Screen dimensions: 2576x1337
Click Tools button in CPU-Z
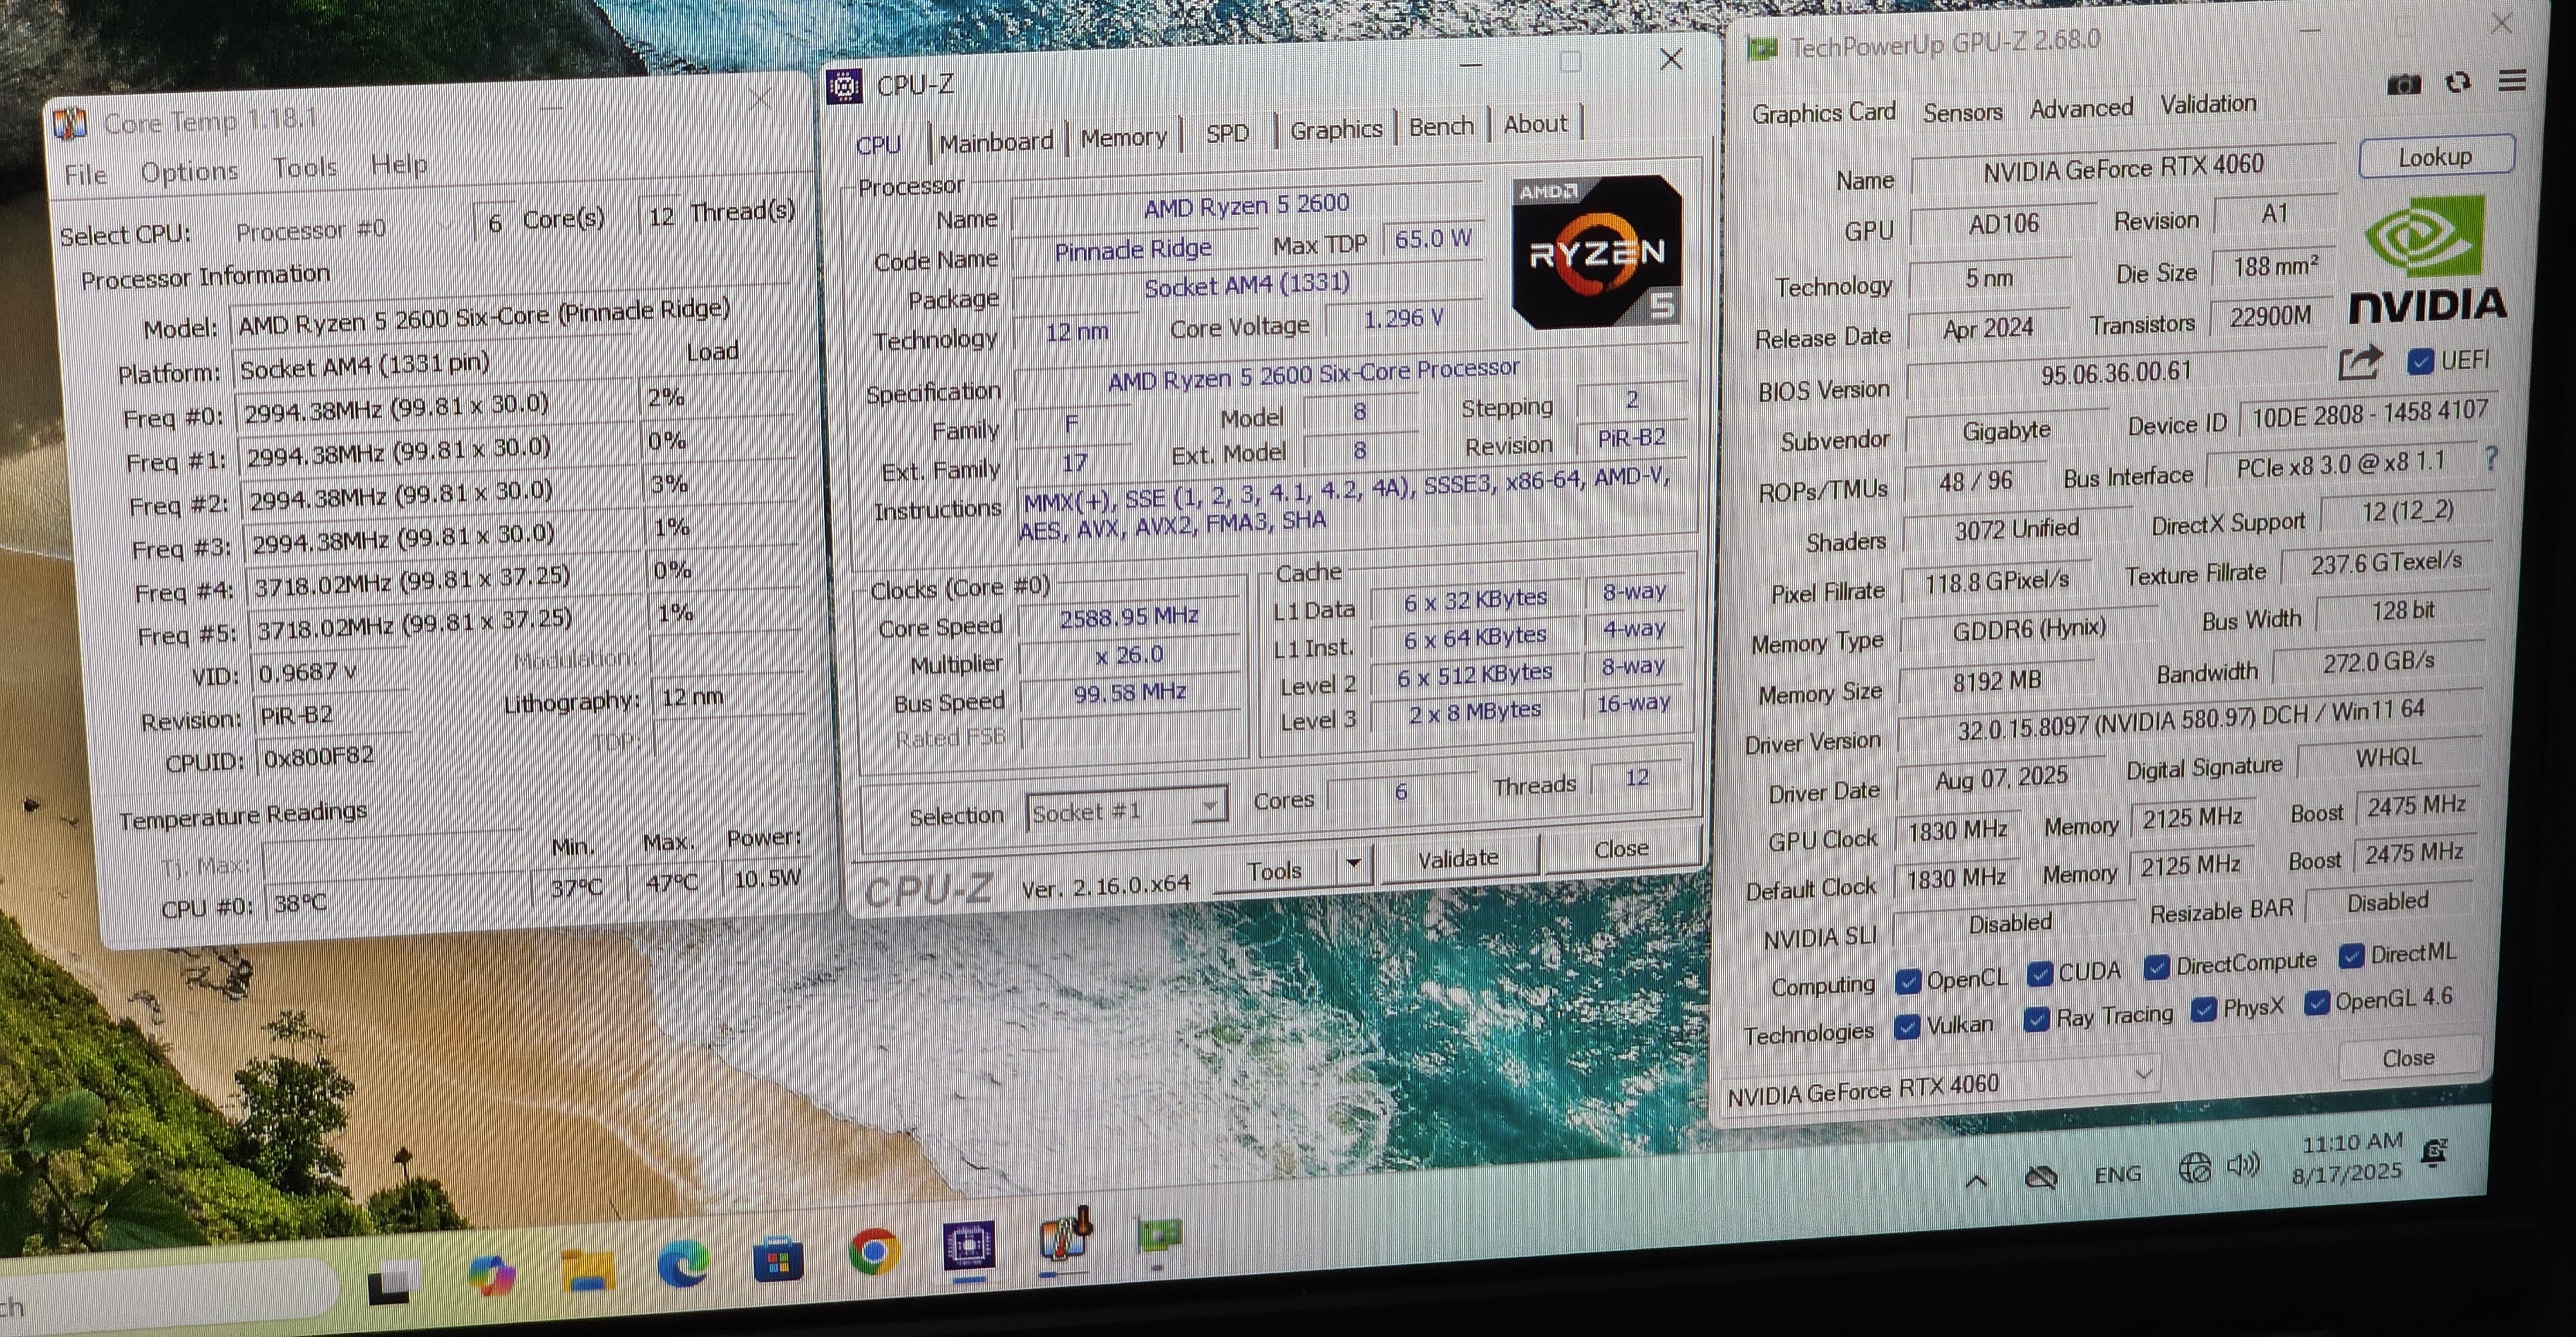1274,870
